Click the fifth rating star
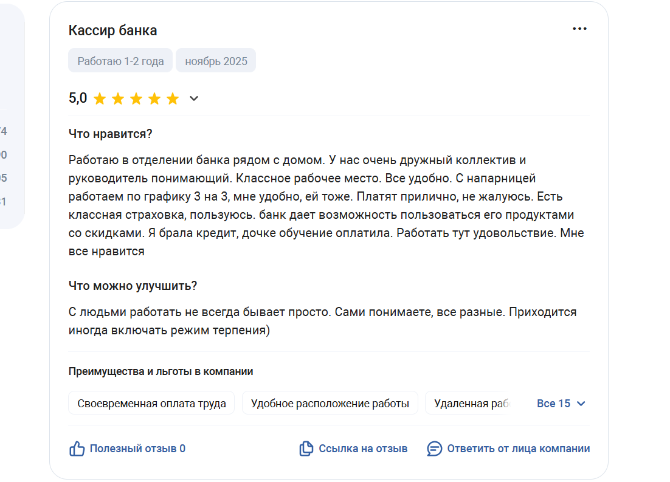The width and height of the screenshot is (670, 482). (x=173, y=98)
